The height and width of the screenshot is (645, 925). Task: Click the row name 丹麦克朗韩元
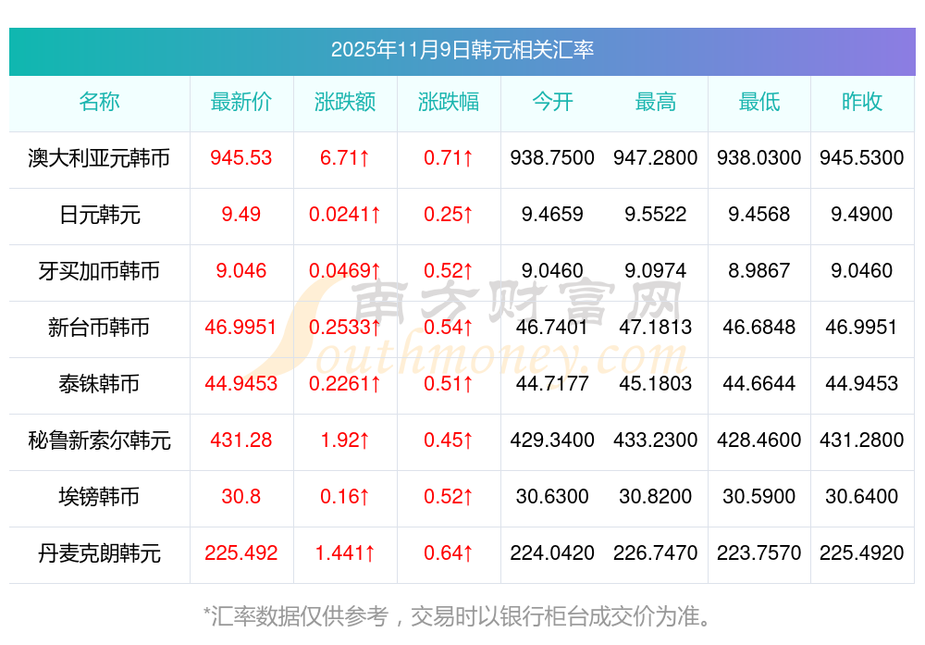pos(99,553)
